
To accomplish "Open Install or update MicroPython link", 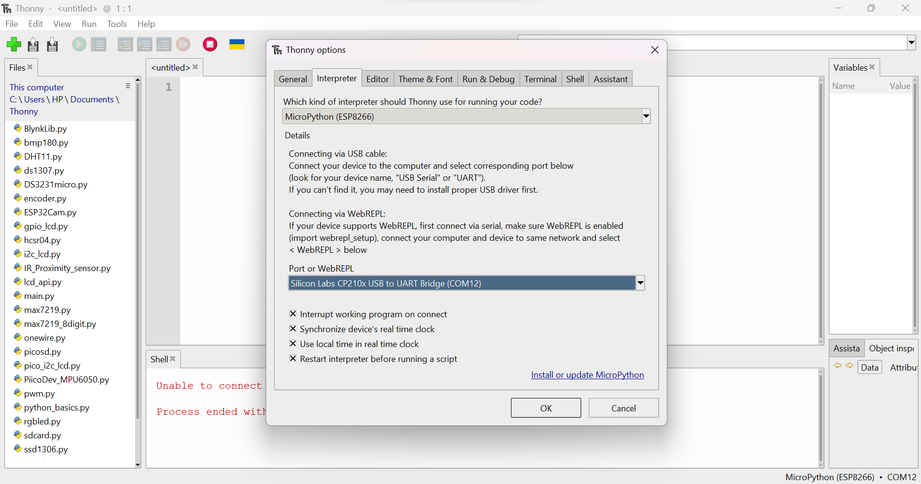I will pyautogui.click(x=587, y=375).
